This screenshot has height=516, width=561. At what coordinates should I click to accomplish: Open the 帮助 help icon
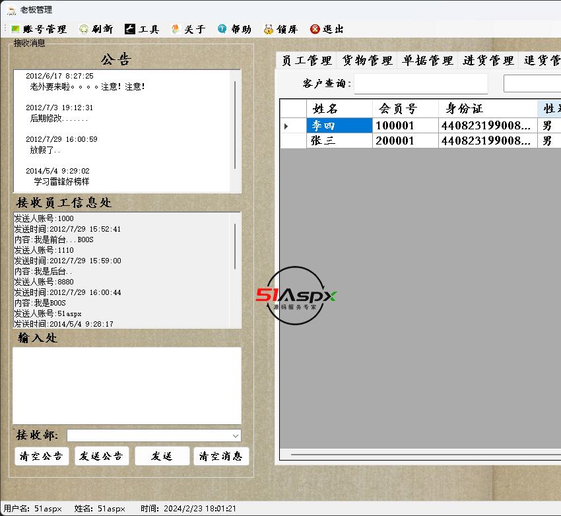pyautogui.click(x=222, y=29)
